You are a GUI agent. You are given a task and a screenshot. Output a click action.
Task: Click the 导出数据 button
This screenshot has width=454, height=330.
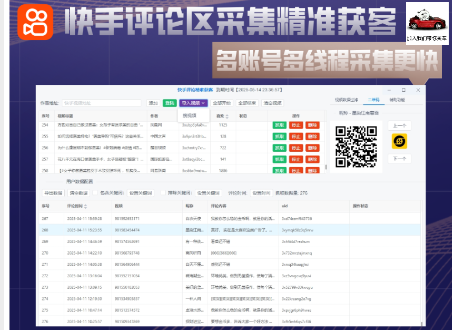point(53,193)
